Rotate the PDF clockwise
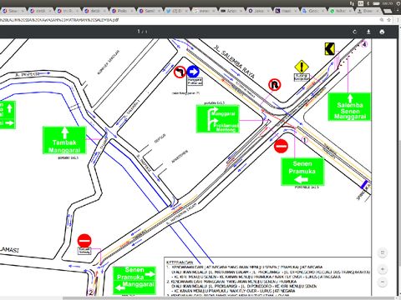This screenshot has width=401, height=300. coord(354,32)
